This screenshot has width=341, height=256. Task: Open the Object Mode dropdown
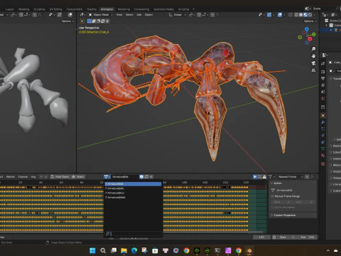point(101,15)
